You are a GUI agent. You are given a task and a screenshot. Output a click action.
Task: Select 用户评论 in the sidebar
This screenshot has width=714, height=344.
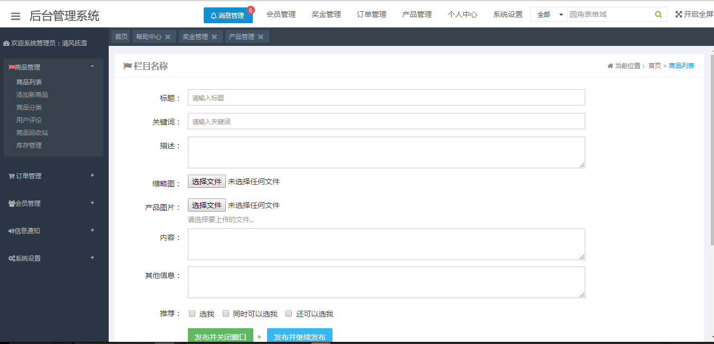click(x=29, y=120)
